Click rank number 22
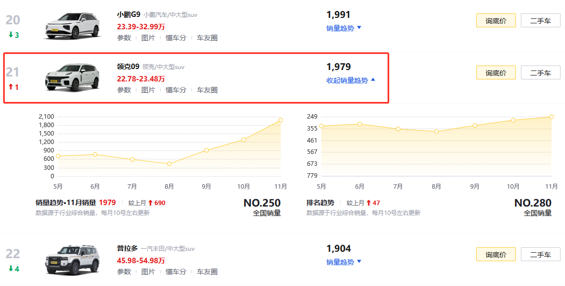Image resolution: width=565 pixels, height=286 pixels. pos(12,254)
